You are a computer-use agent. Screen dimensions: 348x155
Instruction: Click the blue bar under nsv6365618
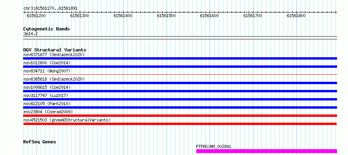pyautogui.click(x=180, y=83)
